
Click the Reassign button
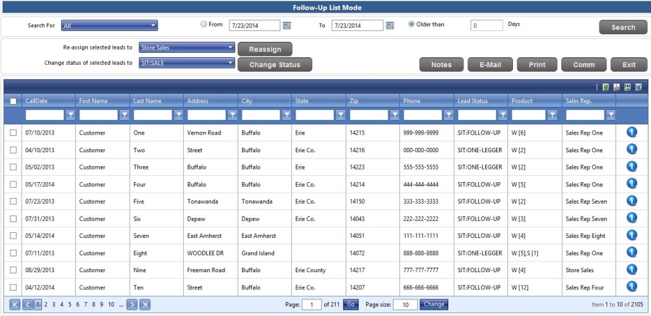click(265, 49)
